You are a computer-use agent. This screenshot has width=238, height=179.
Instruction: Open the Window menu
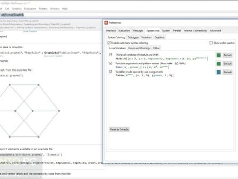[x=54, y=9]
